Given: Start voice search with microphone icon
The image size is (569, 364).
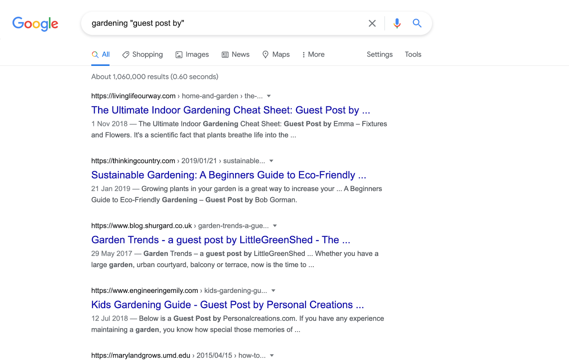Looking at the screenshot, I should 397,23.
